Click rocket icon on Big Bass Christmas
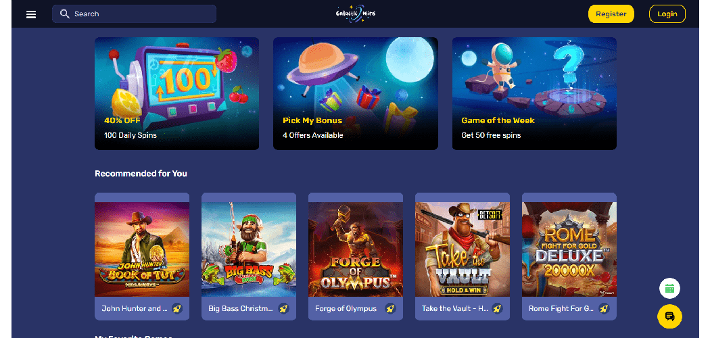This screenshot has width=710, height=338. click(283, 308)
